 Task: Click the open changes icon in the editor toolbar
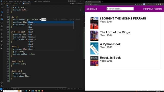71,4
